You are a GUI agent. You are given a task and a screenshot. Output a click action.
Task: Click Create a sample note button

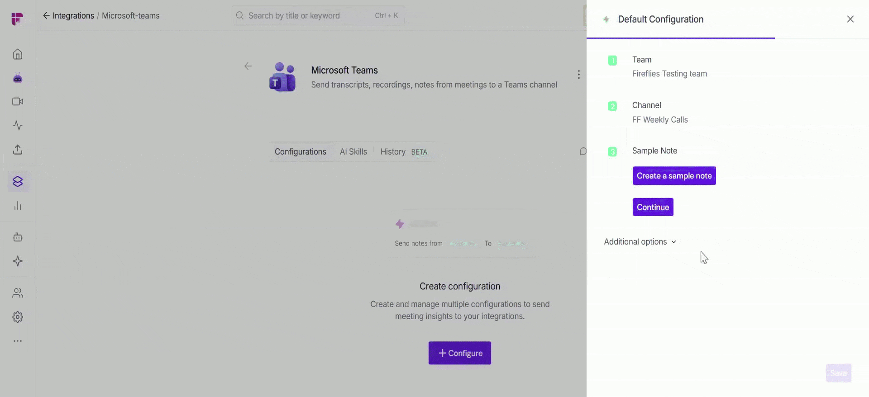(x=674, y=176)
